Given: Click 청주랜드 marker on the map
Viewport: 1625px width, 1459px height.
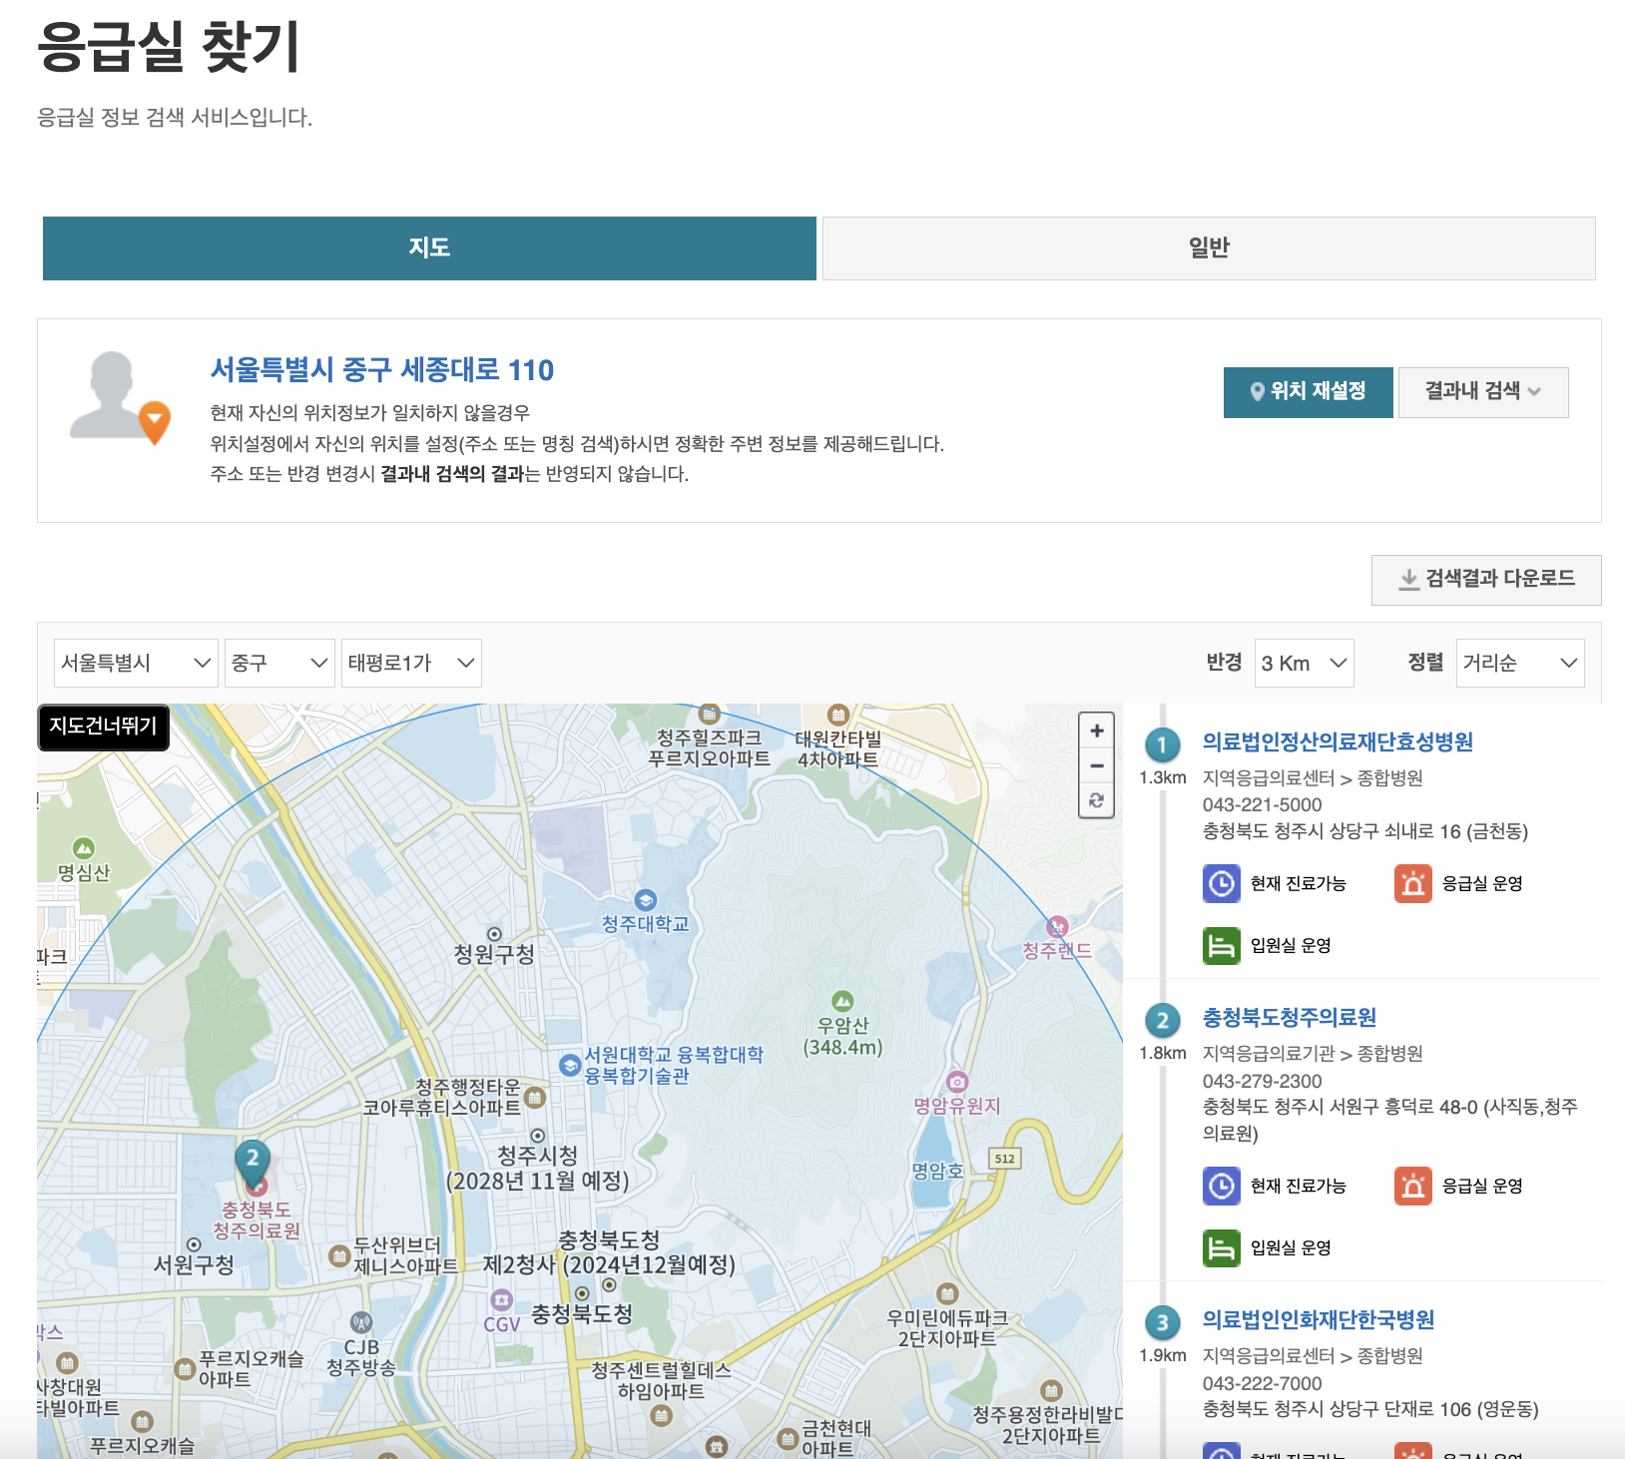Looking at the screenshot, I should coord(1057,927).
